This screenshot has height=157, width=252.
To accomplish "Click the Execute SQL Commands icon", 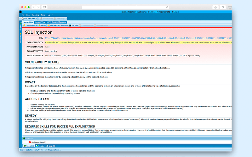I will [49, 25].
